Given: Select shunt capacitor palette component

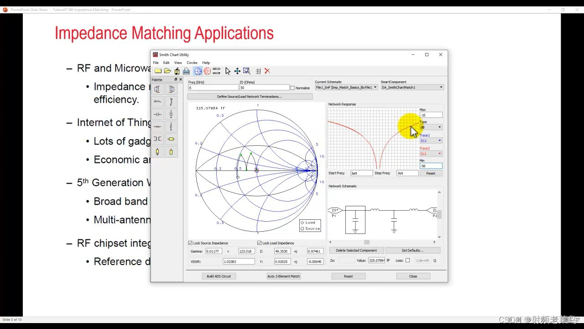Looking at the screenshot, I should [171, 114].
